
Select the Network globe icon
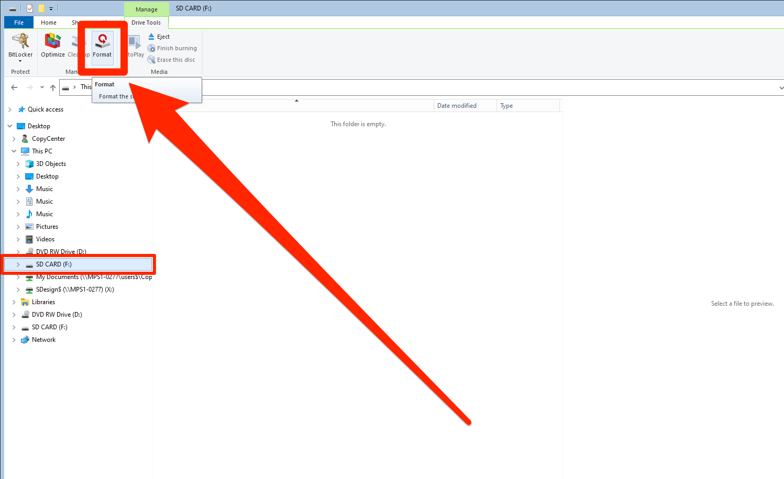click(x=25, y=340)
